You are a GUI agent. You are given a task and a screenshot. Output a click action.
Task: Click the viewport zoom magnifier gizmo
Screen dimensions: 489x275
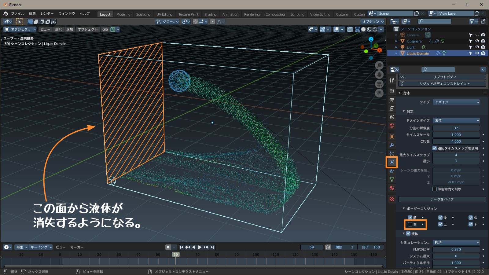pyautogui.click(x=379, y=65)
